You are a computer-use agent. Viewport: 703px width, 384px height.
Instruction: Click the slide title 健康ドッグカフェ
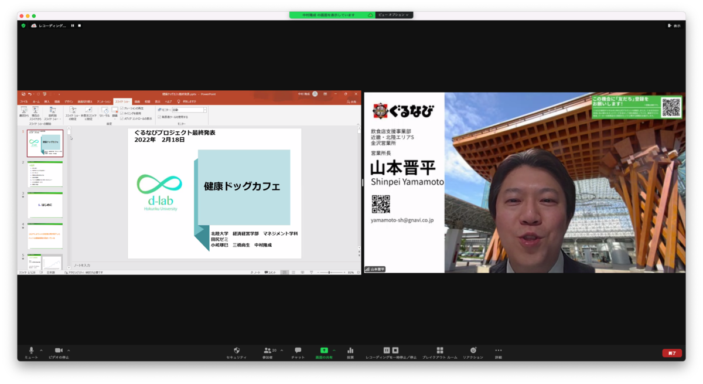pos(242,187)
